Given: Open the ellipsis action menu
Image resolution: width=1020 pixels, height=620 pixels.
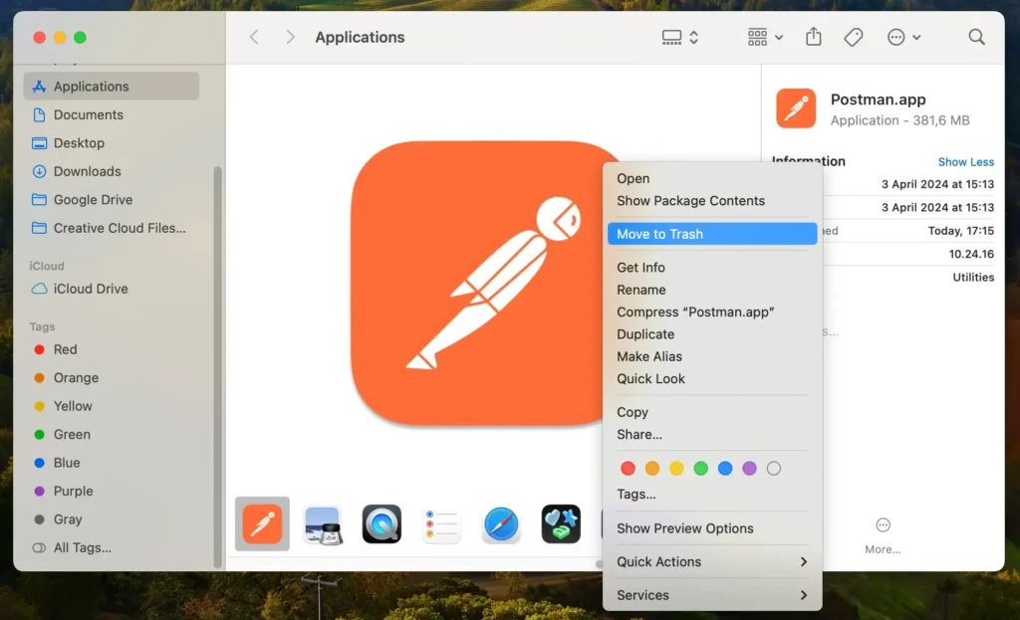Looking at the screenshot, I should pyautogui.click(x=902, y=37).
